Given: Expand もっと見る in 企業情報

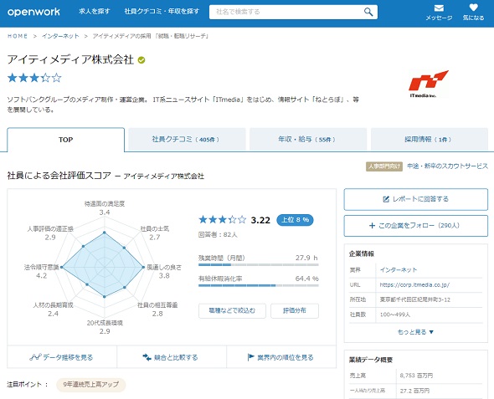Looking at the screenshot, I should coord(415,332).
